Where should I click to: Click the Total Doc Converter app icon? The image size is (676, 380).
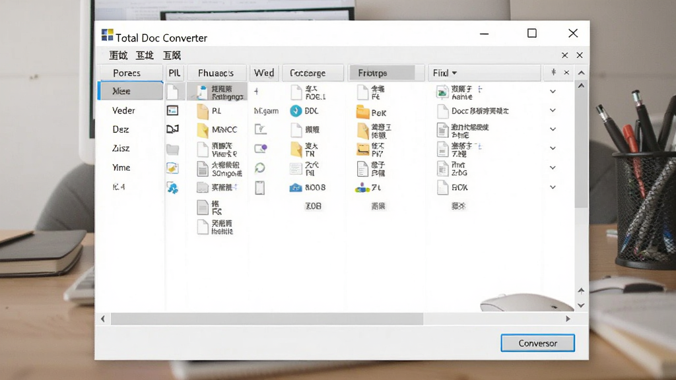(x=107, y=35)
